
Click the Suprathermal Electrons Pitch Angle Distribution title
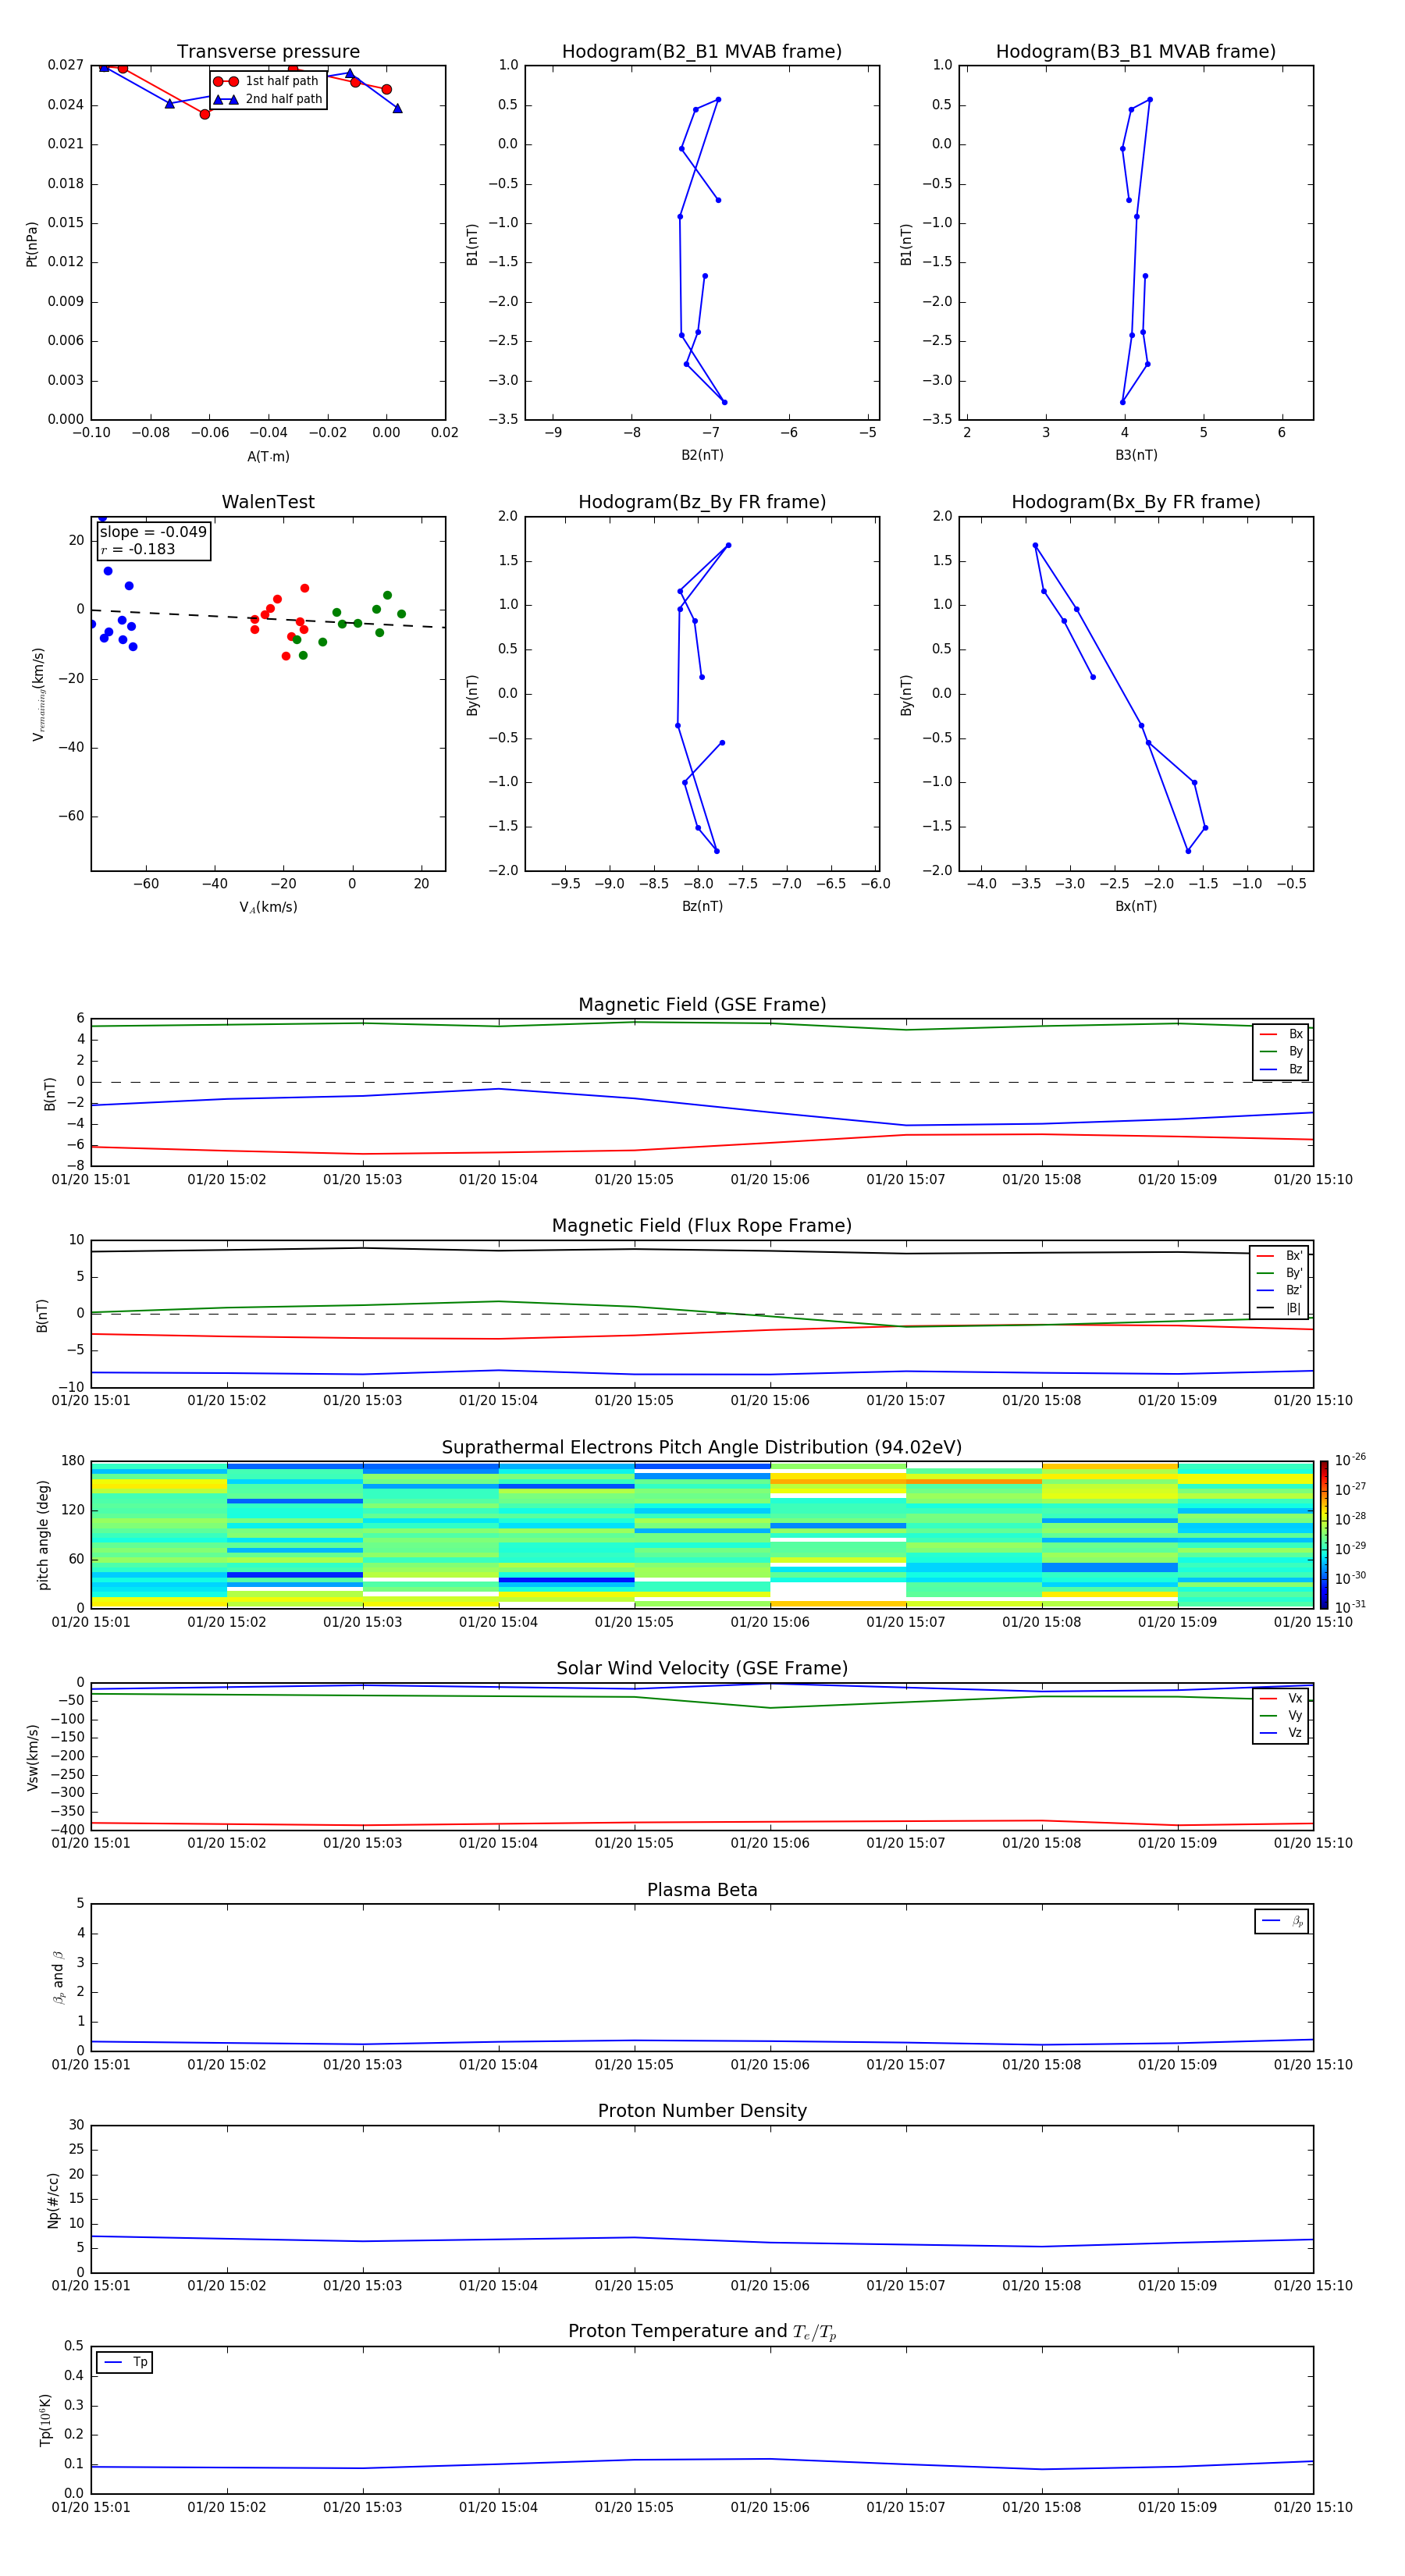coord(702,1448)
